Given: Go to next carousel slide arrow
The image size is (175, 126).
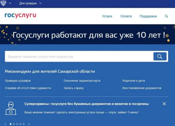Looking at the screenshot, I should click(29, 124).
